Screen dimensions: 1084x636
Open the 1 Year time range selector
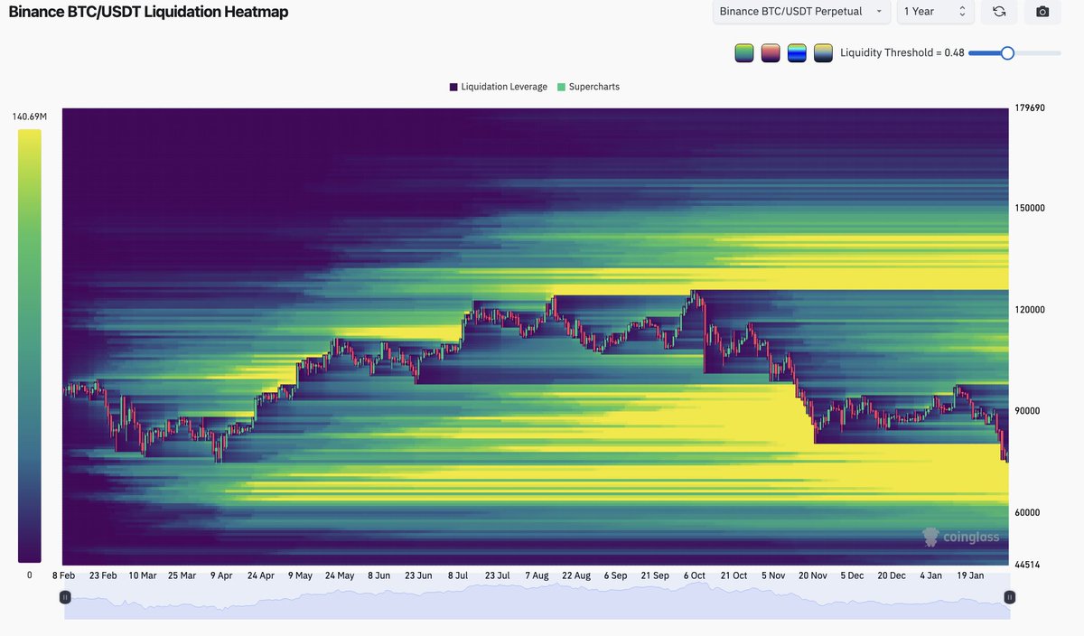934,12
